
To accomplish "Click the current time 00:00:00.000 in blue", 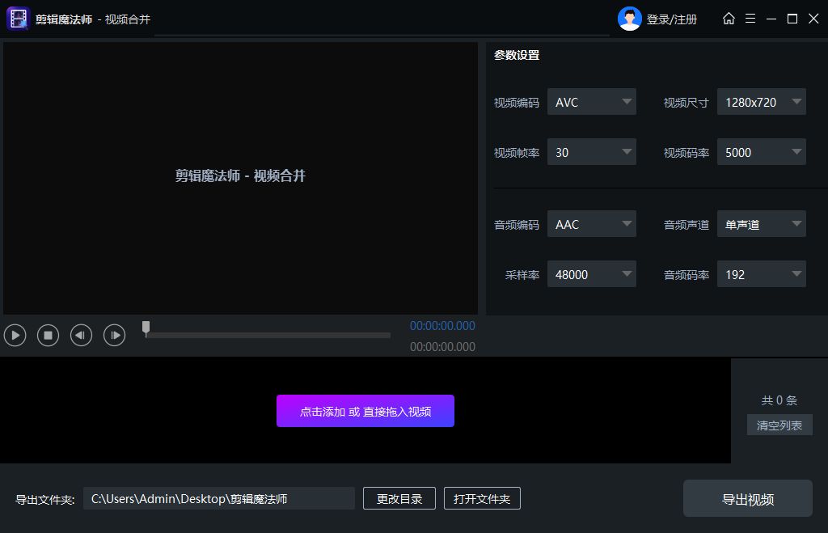I will click(442, 326).
